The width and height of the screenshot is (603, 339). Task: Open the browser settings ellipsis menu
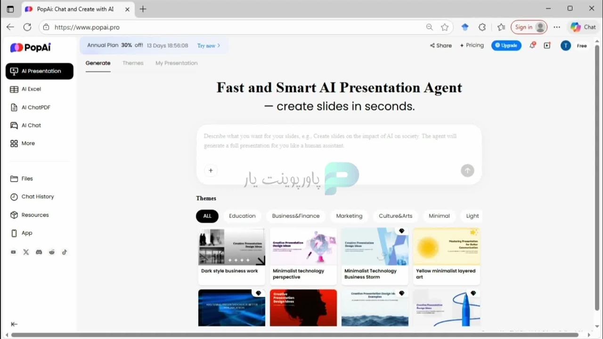tap(557, 27)
